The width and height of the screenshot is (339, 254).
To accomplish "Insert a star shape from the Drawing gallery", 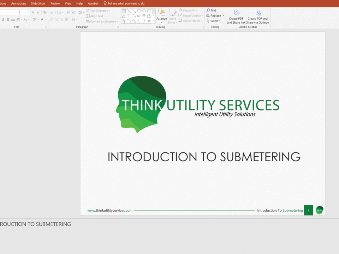I will (x=149, y=21).
